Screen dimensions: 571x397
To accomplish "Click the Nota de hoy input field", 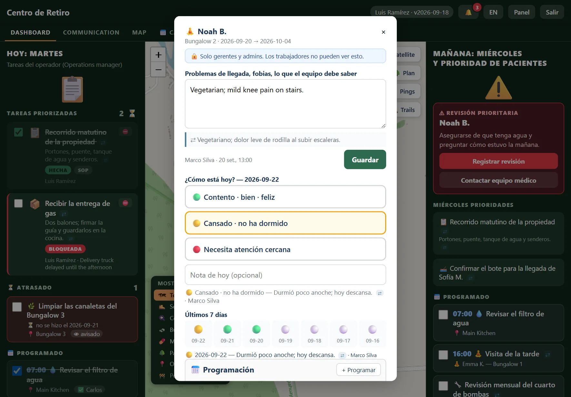I will (285, 275).
